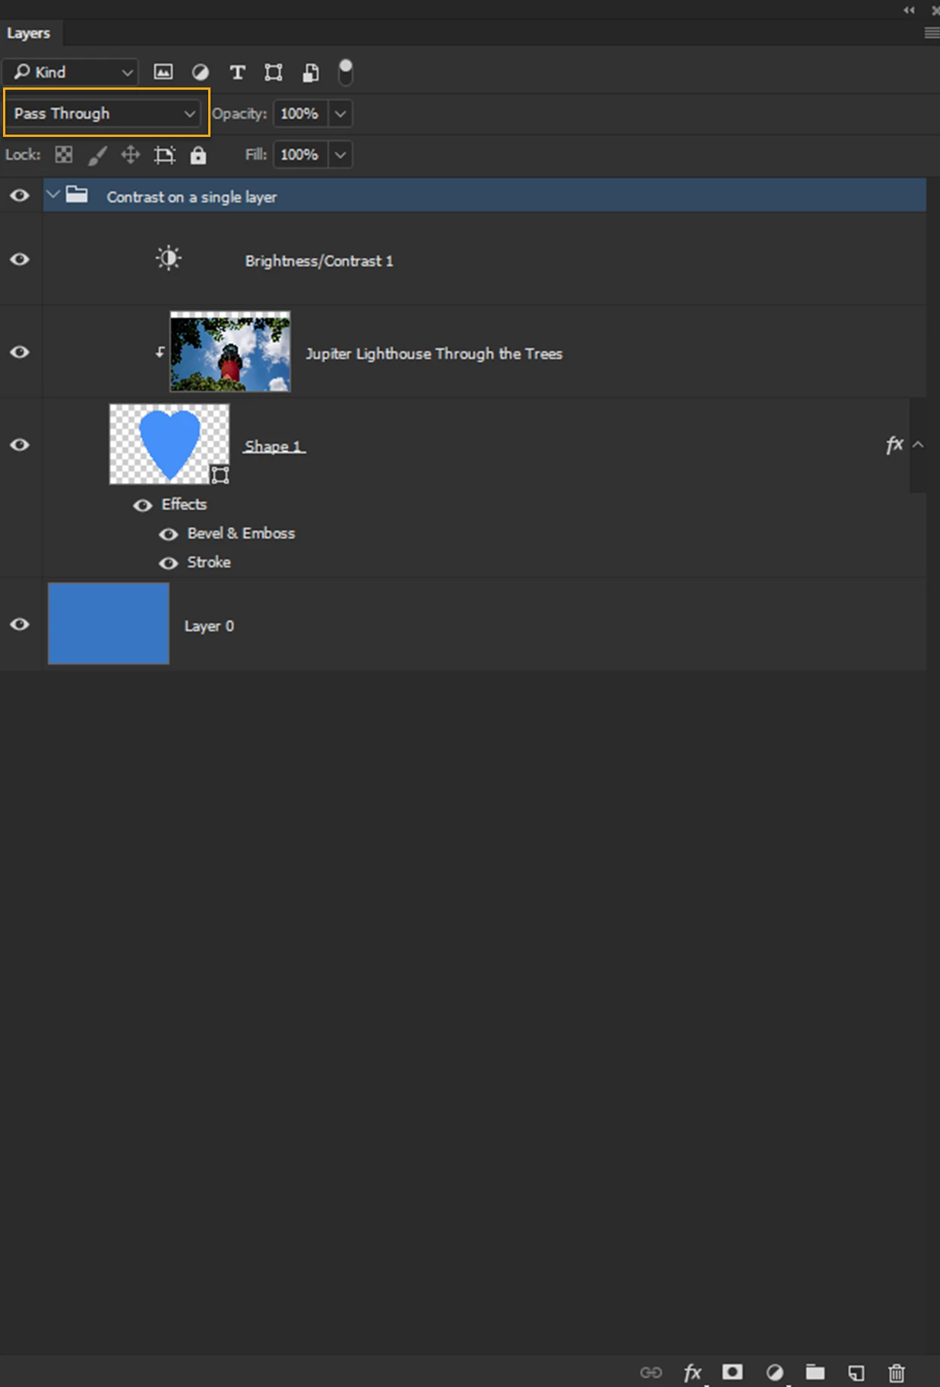Hide the Jupiter Lighthouse layer

coord(20,352)
